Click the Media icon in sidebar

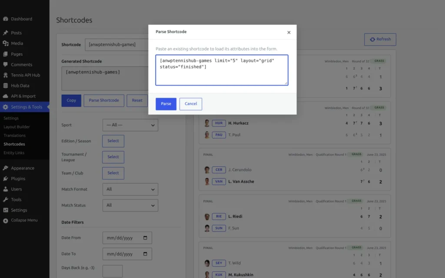click(x=5, y=43)
